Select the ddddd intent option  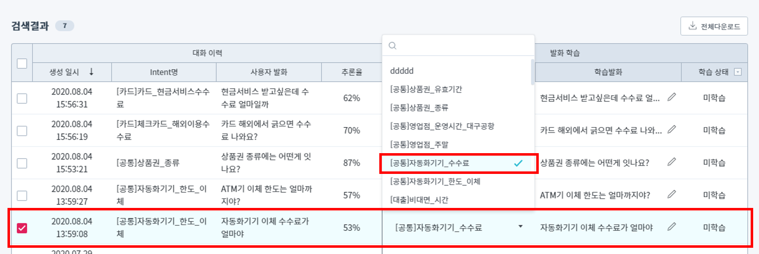(x=402, y=71)
